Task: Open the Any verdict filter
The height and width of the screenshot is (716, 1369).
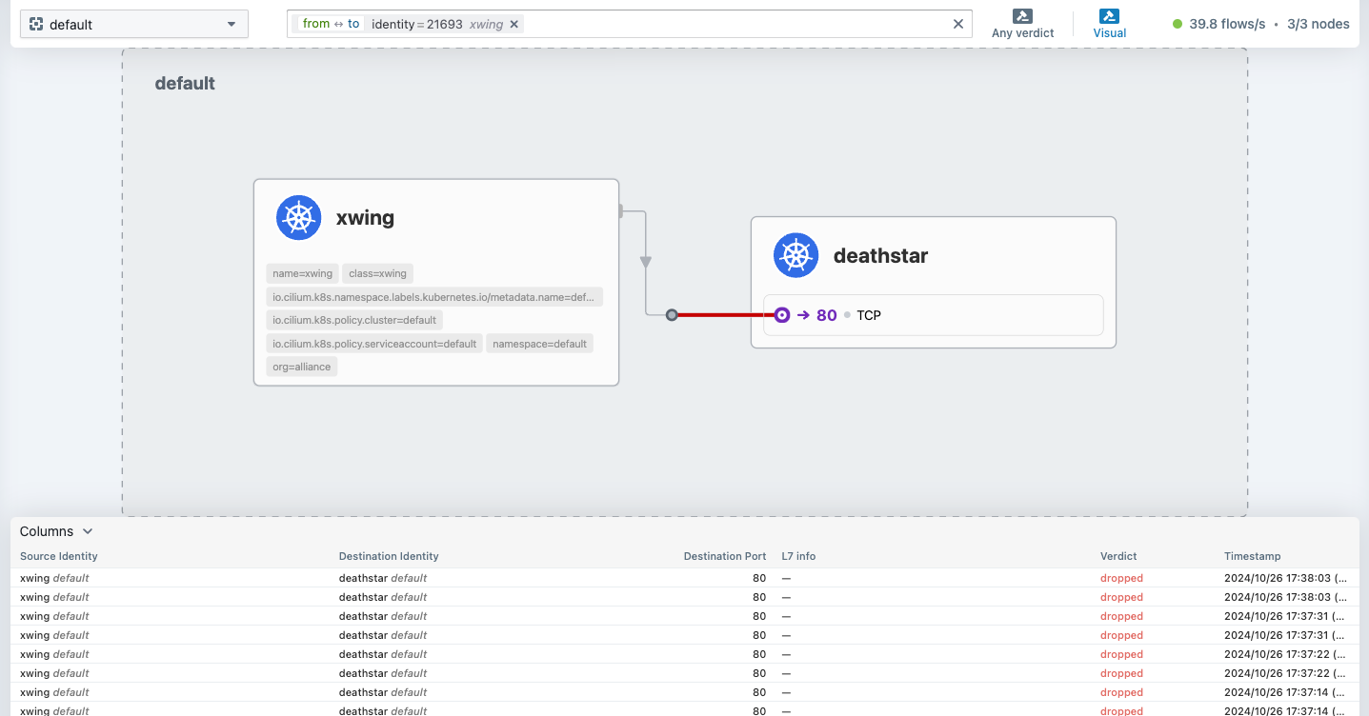Action: (1022, 24)
